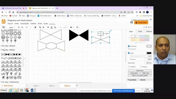Reload the browser page
This screenshot has width=176, height=99.
pyautogui.click(x=10, y=12)
